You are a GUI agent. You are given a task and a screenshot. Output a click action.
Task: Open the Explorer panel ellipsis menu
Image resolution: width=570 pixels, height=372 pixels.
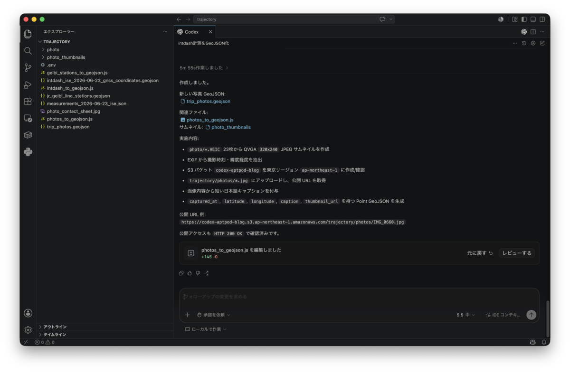pos(165,32)
